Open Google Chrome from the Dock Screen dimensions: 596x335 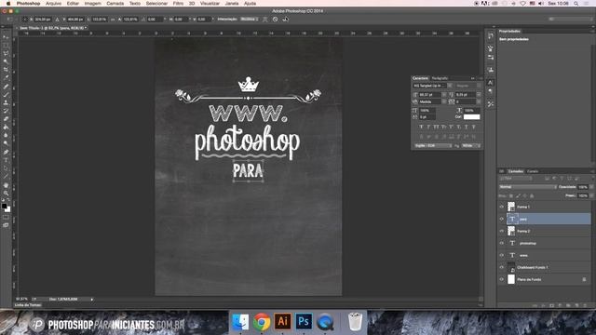[262, 322]
